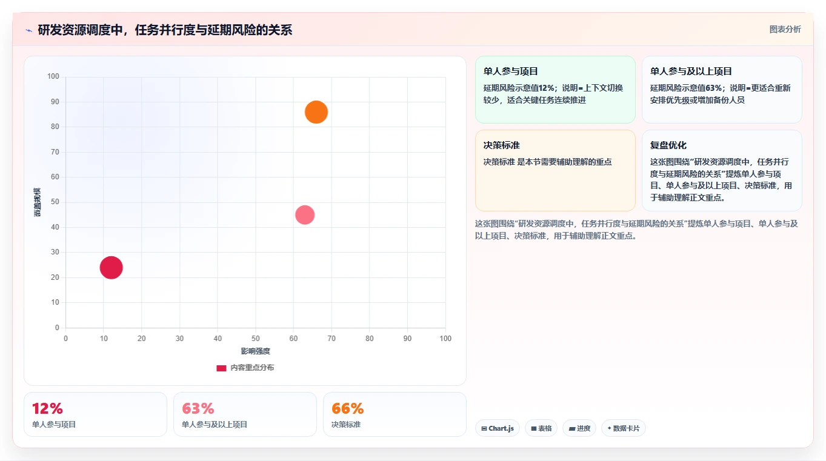Viewport: 826px width, 461px height.
Task: Select the 66% 决策标准 stat card
Action: point(395,414)
